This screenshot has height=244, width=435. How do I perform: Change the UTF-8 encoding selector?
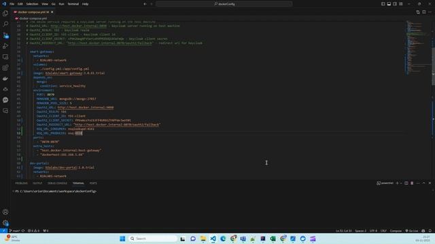(x=373, y=230)
